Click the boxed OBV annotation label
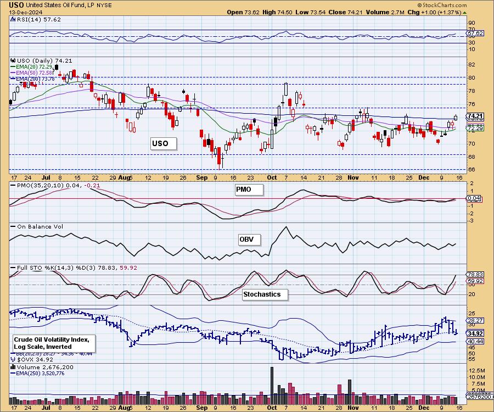The image size is (494, 412). pos(249,240)
